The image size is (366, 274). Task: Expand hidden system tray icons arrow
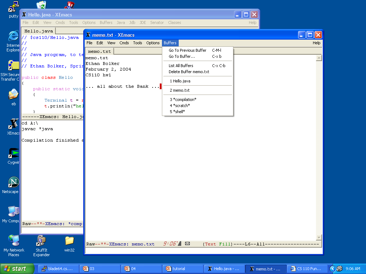(333, 269)
